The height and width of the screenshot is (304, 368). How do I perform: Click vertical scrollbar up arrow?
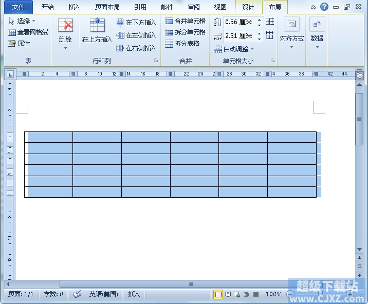(359, 85)
